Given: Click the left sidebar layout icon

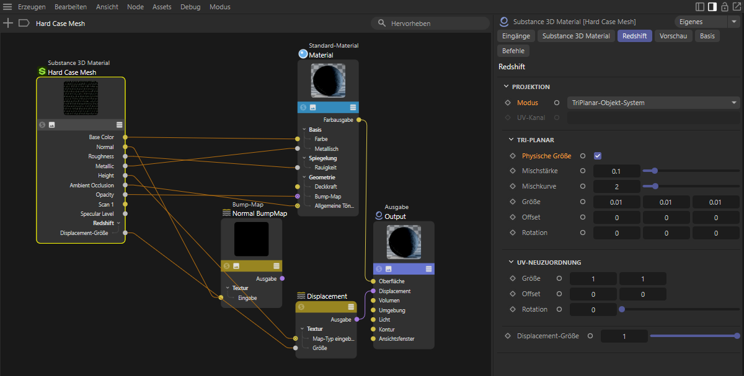Looking at the screenshot, I should [x=700, y=7].
